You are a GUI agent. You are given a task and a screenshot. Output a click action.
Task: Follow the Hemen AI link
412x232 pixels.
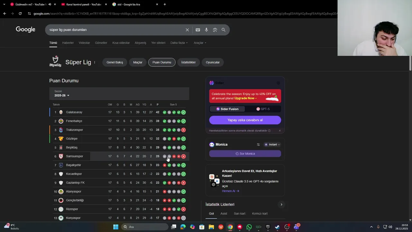coord(230,191)
